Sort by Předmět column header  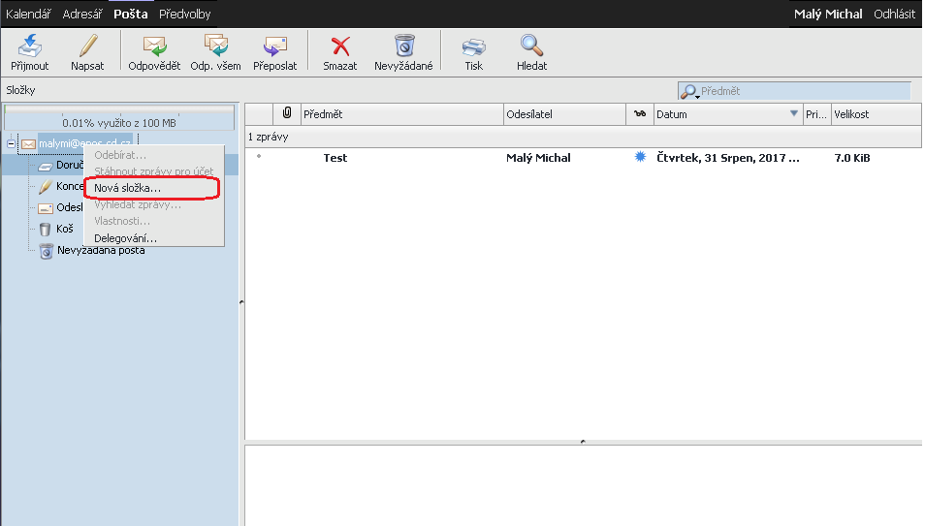coord(402,113)
